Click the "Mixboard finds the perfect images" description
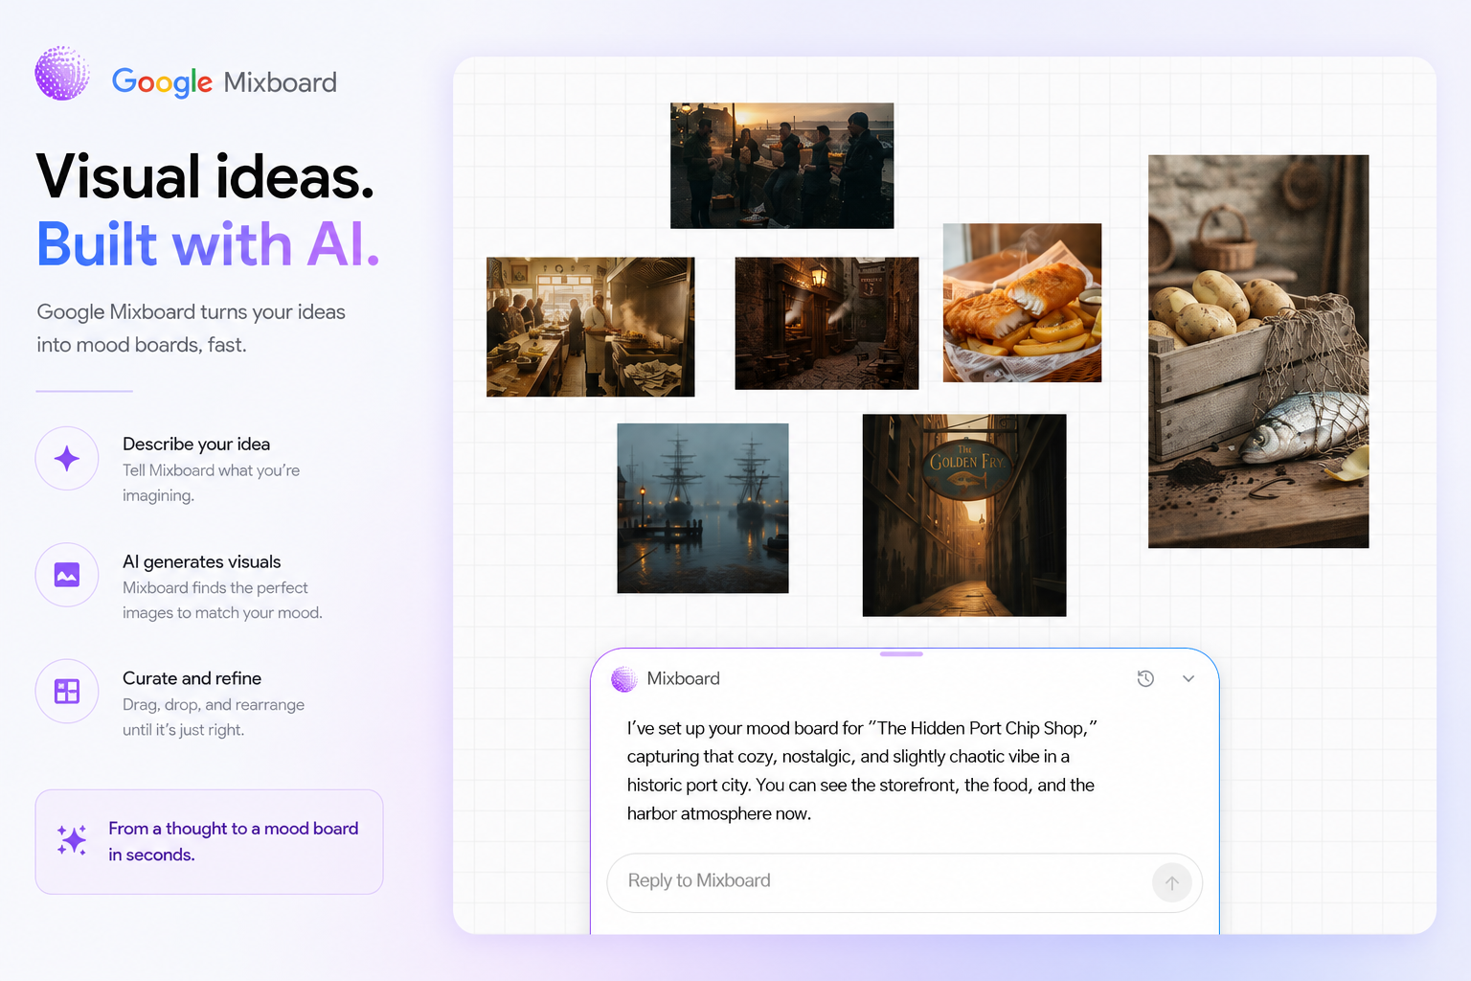Image resolution: width=1471 pixels, height=981 pixels. (222, 600)
